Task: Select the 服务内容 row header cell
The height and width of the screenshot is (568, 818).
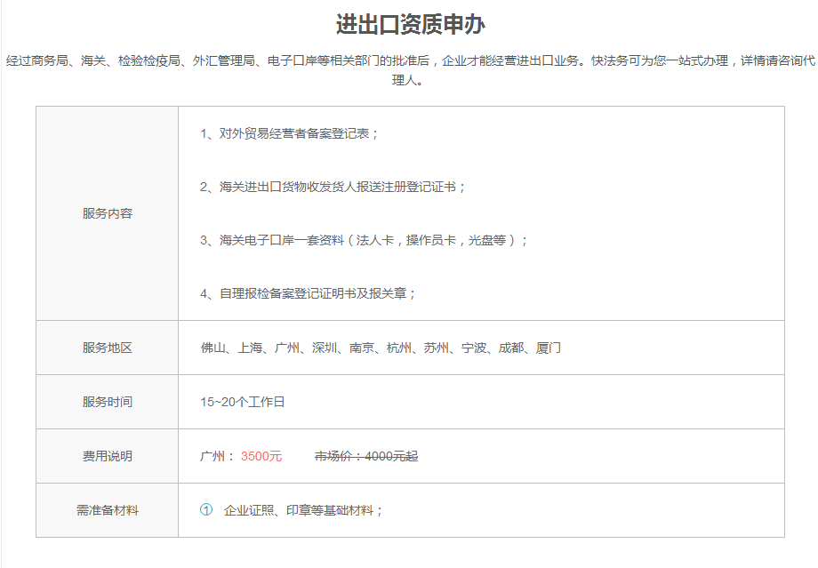Action: tap(107, 213)
